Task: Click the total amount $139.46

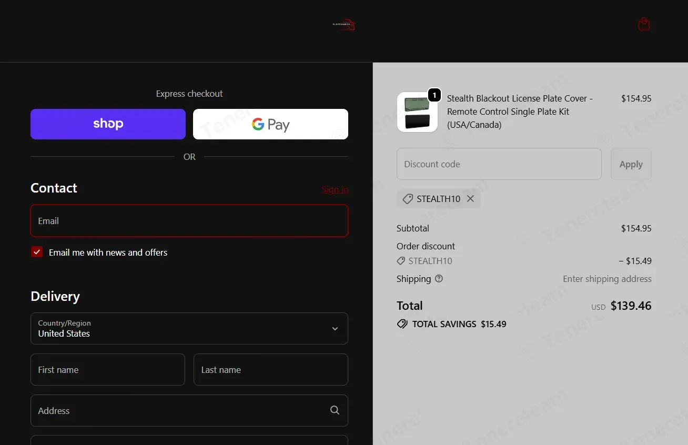Action: pos(631,306)
